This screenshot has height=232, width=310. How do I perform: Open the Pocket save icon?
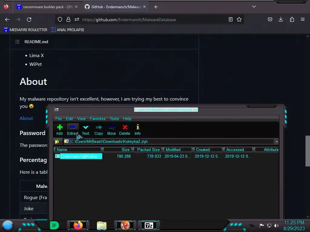click(270, 19)
